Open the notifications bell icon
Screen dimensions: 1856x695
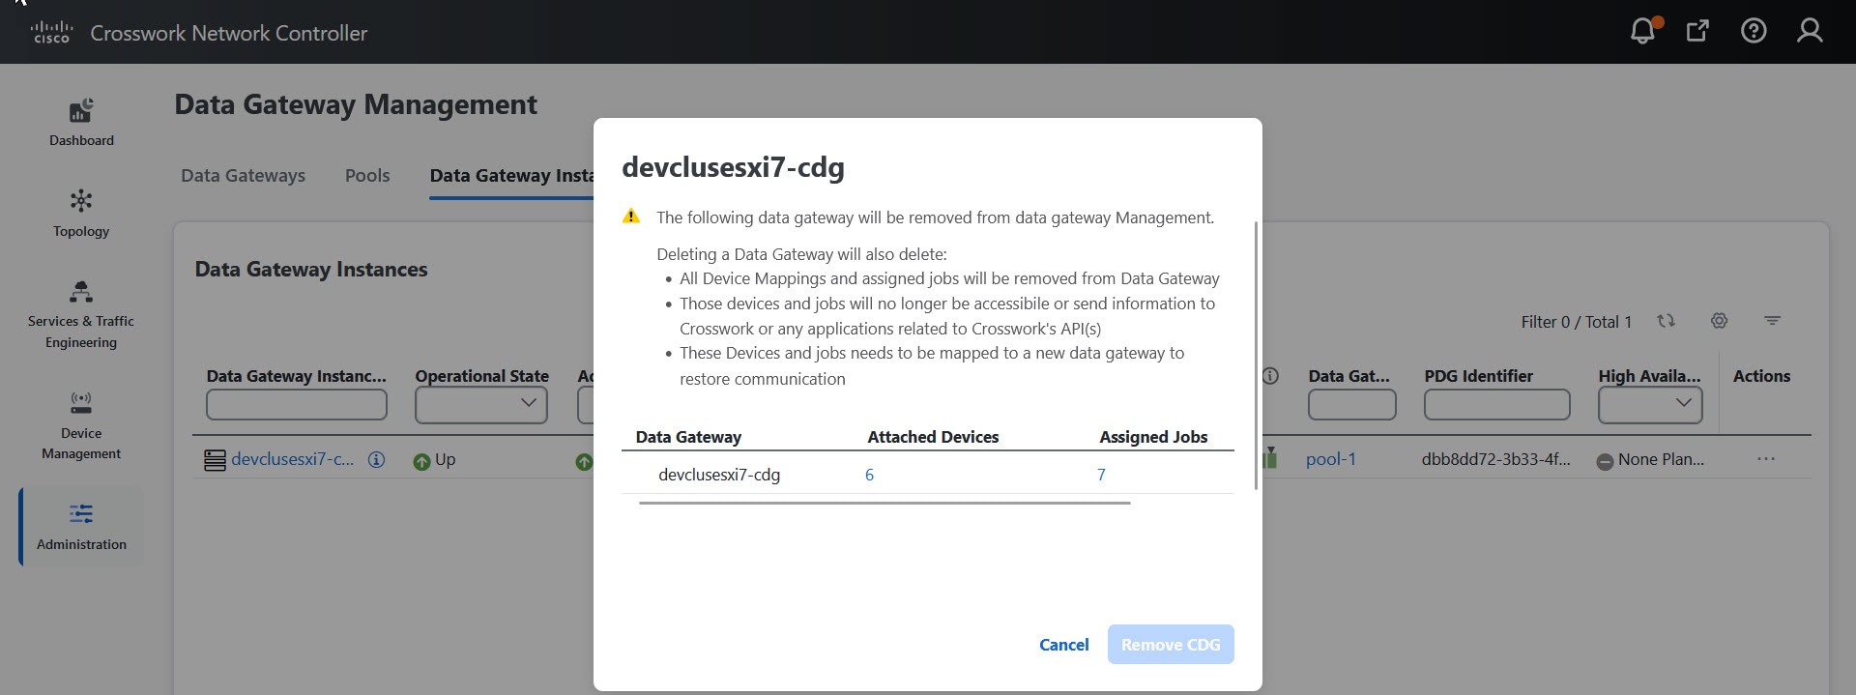click(1641, 30)
